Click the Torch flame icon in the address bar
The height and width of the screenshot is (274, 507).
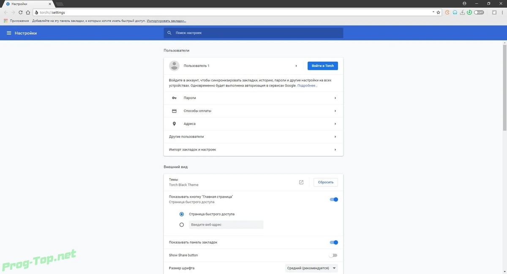(x=37, y=13)
